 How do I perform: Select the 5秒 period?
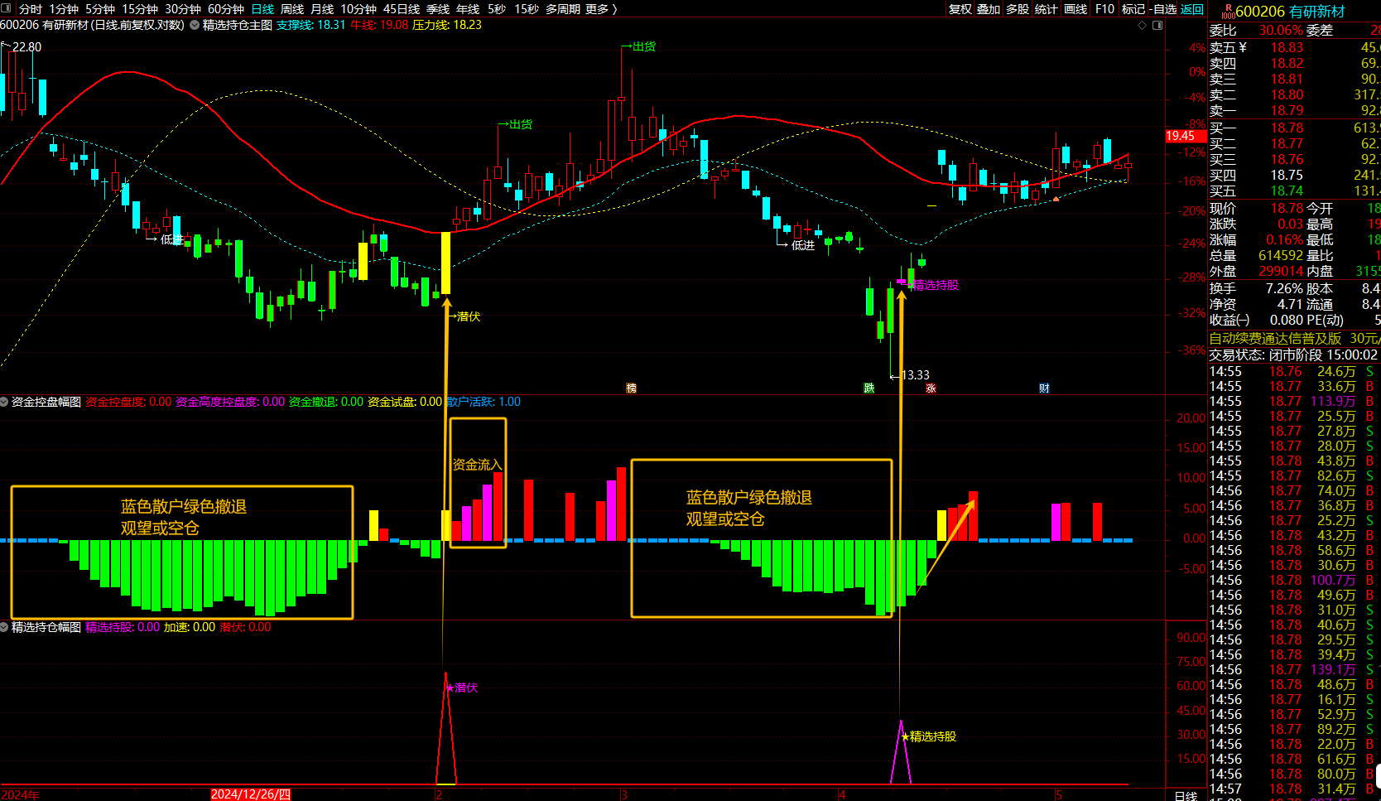point(497,9)
